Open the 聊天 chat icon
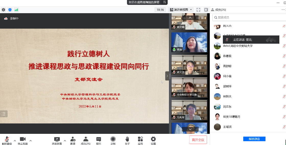 98,140
